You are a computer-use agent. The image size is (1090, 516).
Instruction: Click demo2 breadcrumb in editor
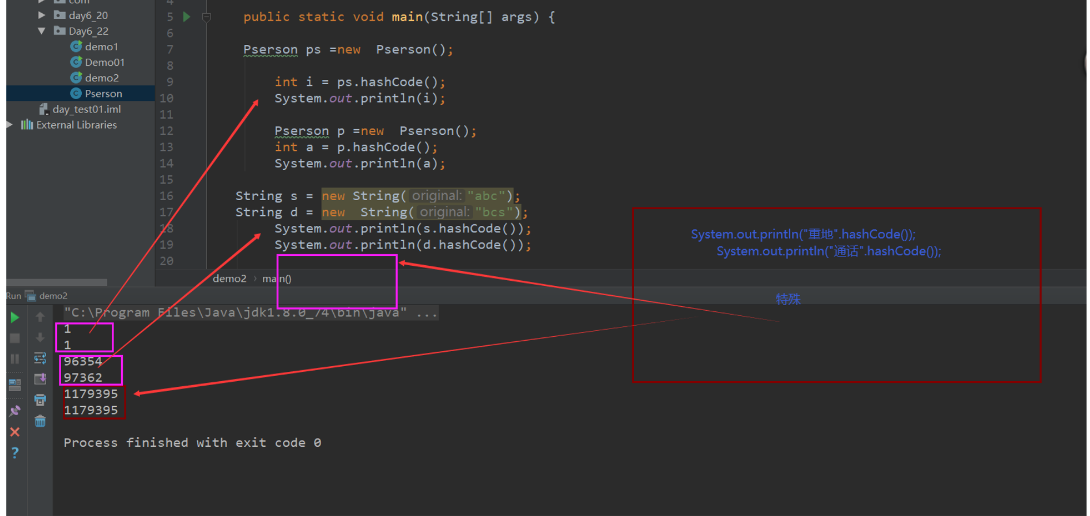click(x=229, y=278)
